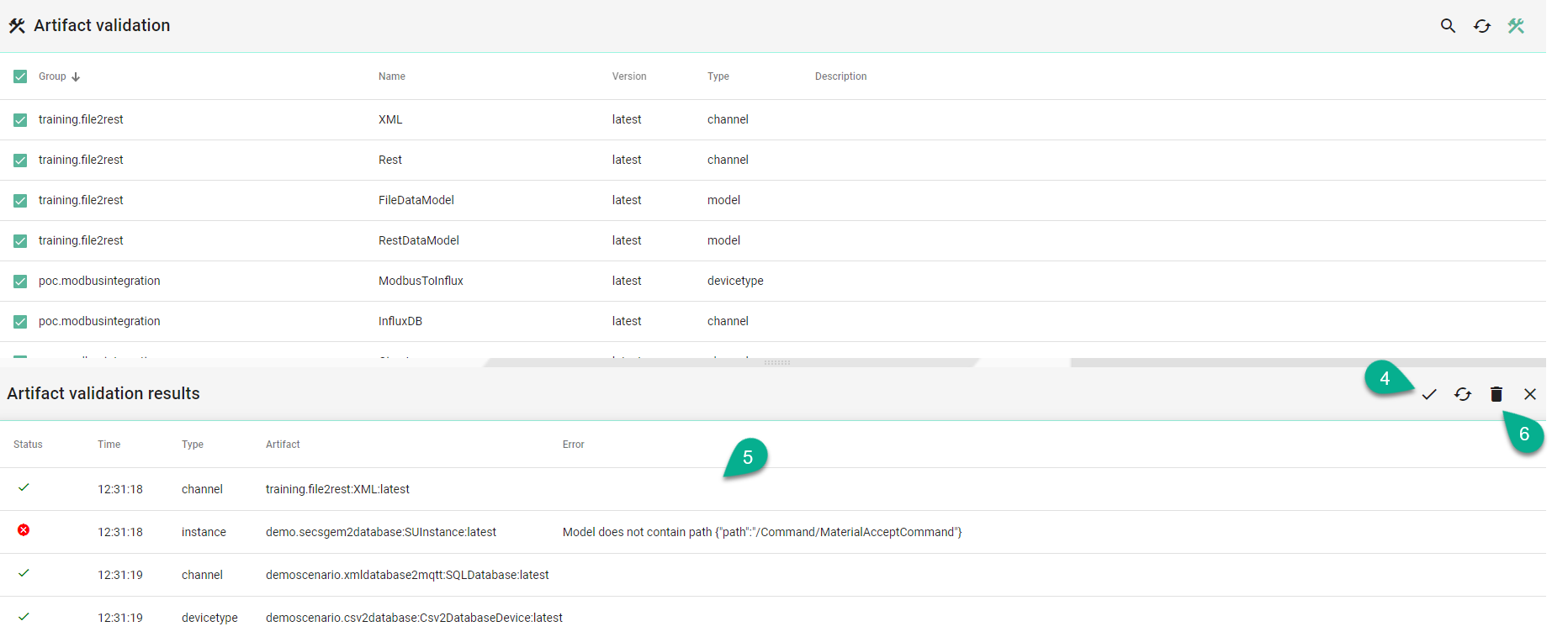This screenshot has height=637, width=1552.
Task: Refresh the artifact validation list
Action: click(x=1482, y=26)
